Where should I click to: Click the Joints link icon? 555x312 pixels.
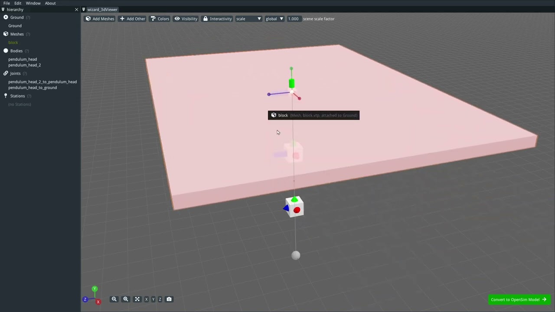[x=6, y=73]
